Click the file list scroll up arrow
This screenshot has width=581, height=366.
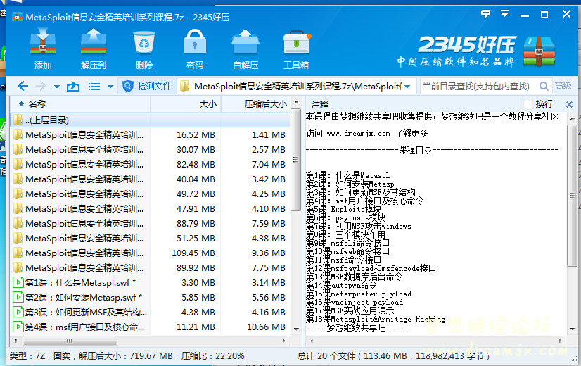tap(296, 102)
